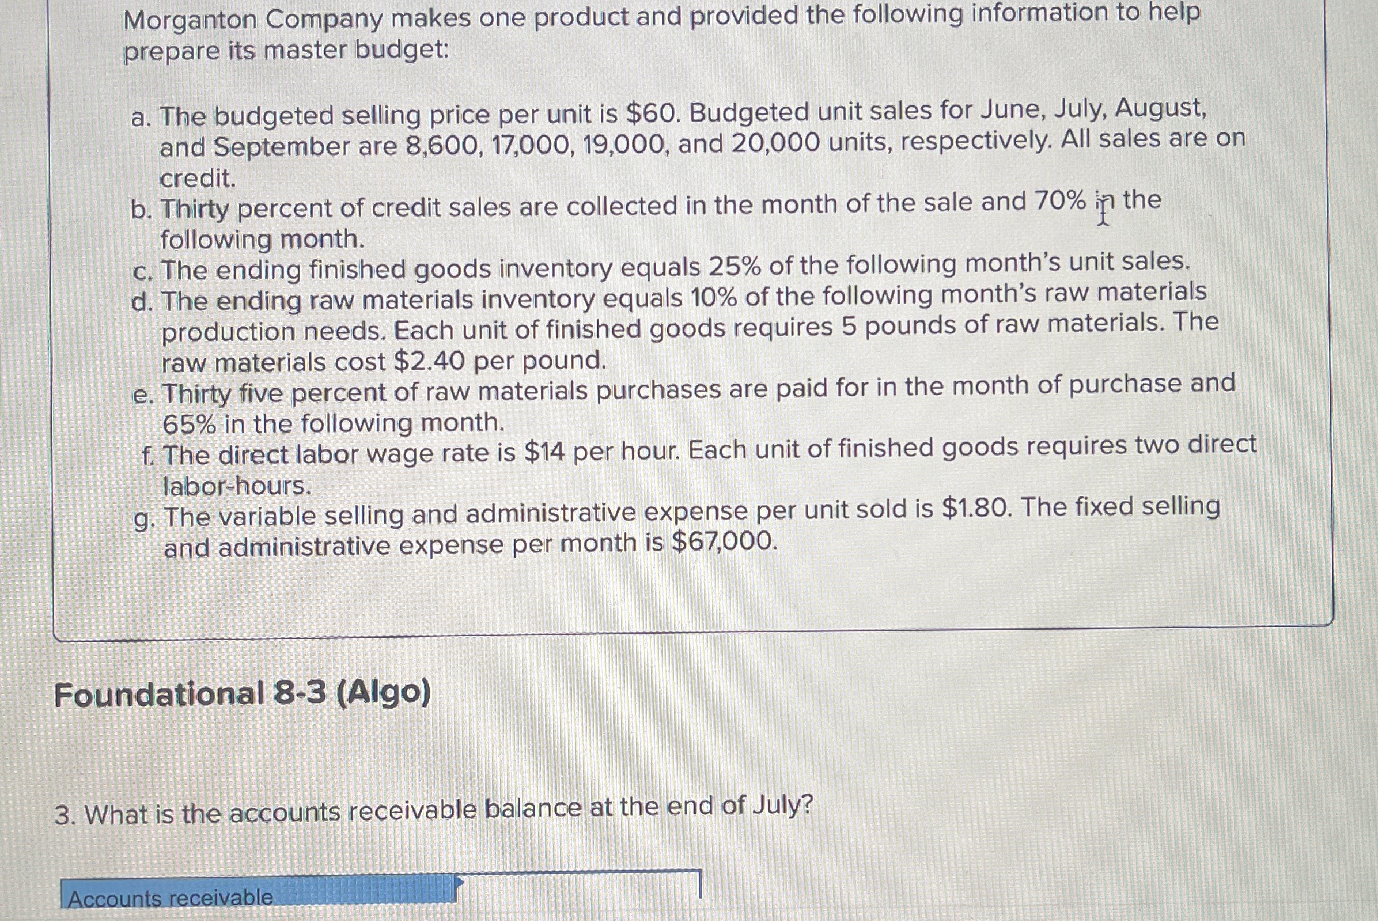Click item e about raw materials purchases payment
The height and width of the screenshot is (921, 1378).
[x=684, y=404]
